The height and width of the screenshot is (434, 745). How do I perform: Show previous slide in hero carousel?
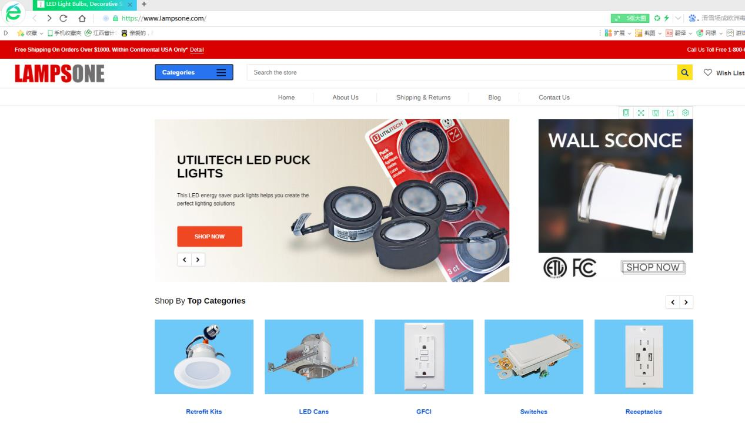(184, 260)
